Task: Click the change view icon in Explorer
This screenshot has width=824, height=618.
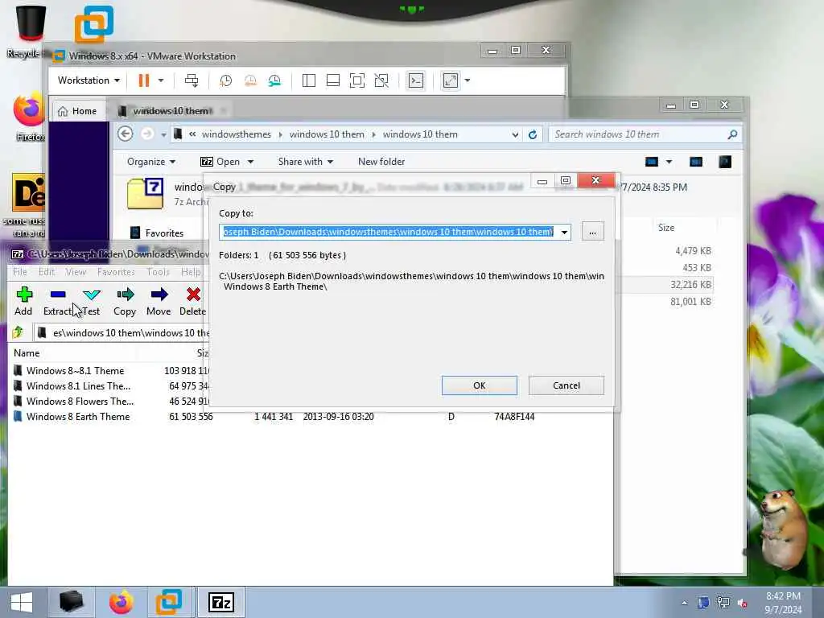Action: 652,161
